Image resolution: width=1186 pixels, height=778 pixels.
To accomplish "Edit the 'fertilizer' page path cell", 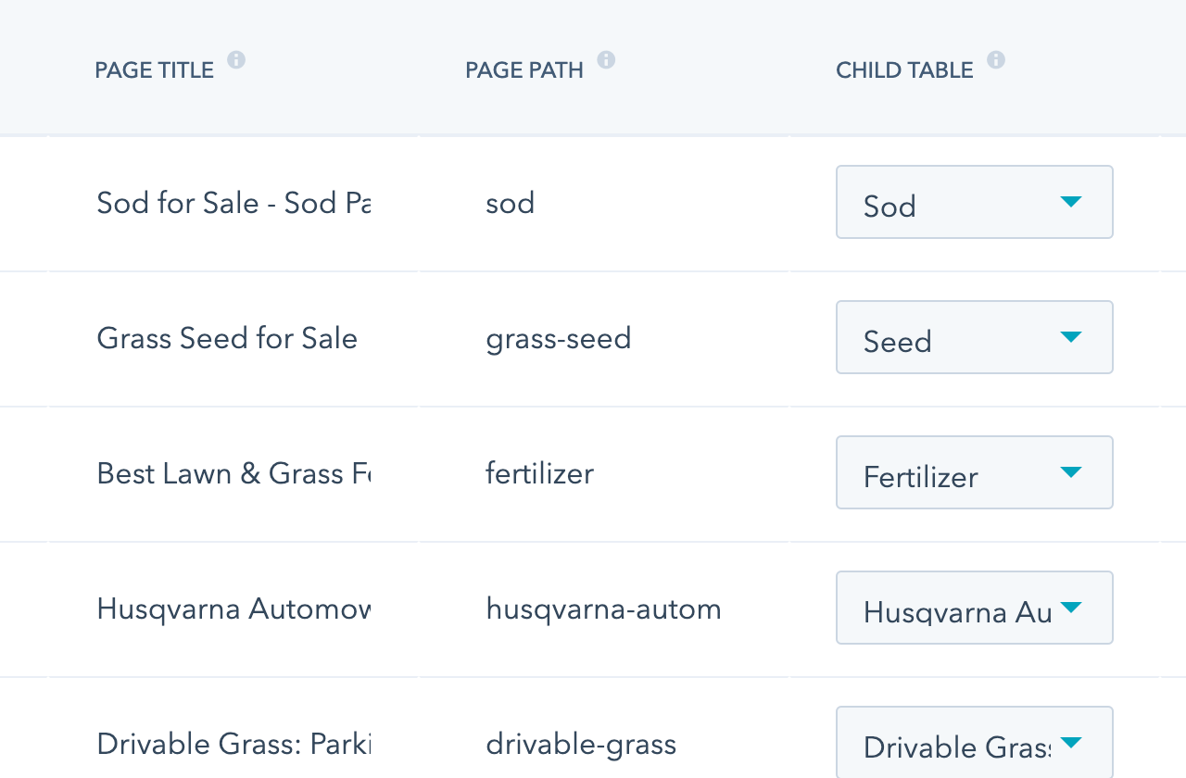I will (x=540, y=474).
